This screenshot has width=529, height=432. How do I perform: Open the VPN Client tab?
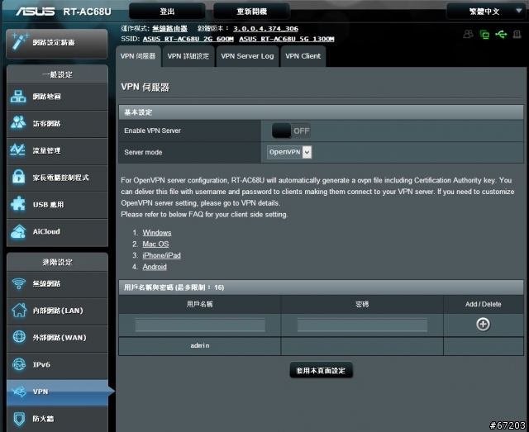(303, 56)
